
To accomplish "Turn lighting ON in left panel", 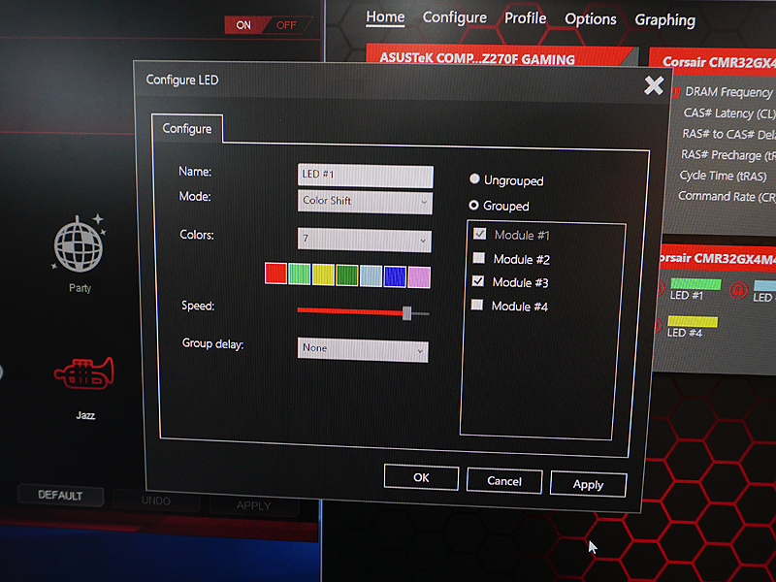I will click(243, 25).
